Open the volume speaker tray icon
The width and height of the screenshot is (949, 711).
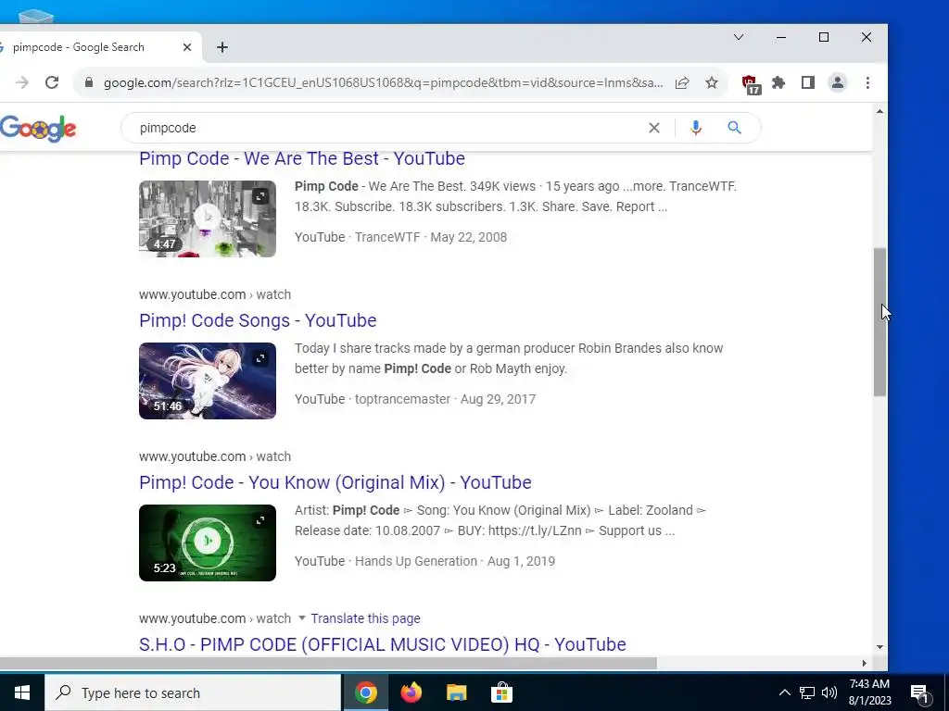[829, 692]
